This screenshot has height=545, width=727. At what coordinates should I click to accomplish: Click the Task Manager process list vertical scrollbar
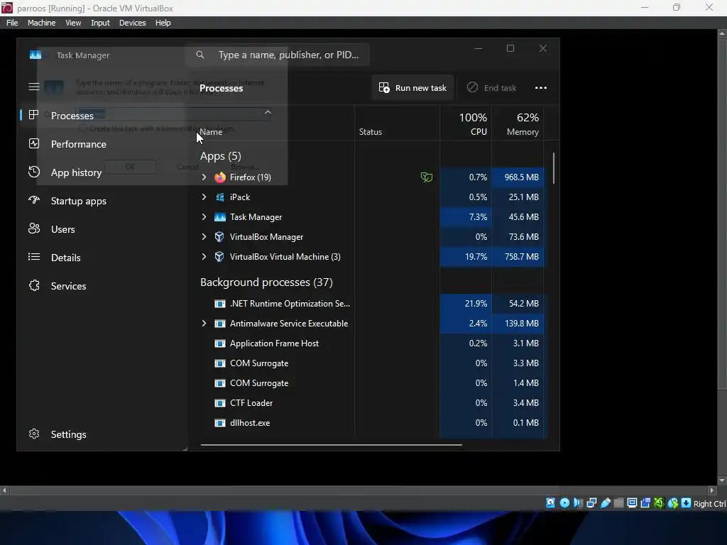point(554,167)
